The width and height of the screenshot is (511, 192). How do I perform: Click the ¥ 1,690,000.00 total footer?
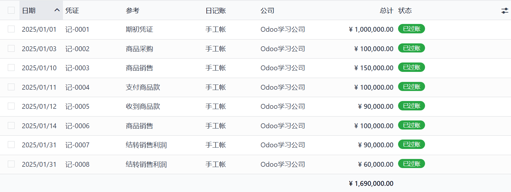click(371, 184)
